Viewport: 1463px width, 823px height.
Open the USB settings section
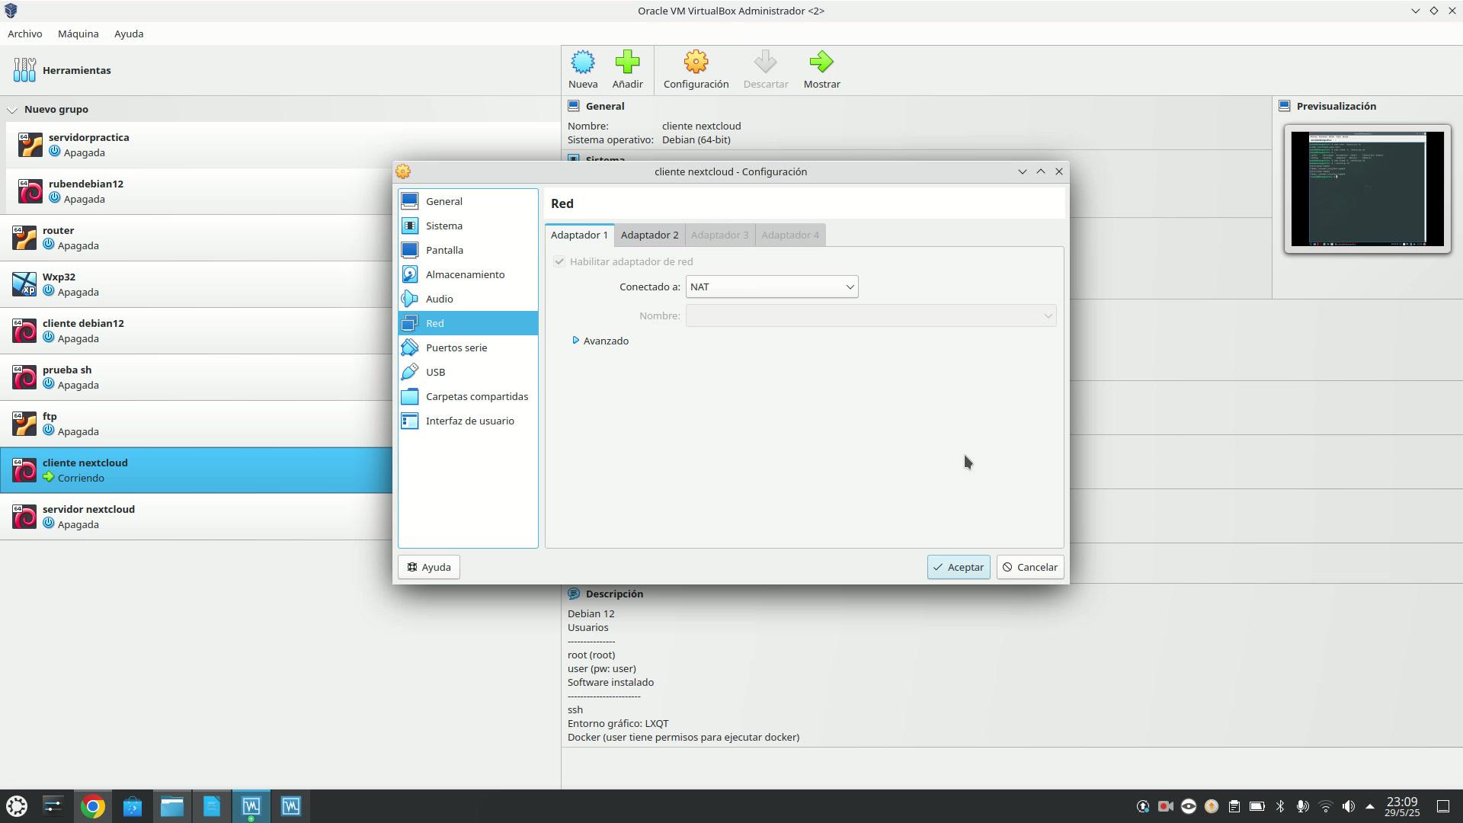tap(435, 372)
